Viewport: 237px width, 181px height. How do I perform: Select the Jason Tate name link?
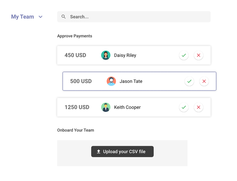click(131, 81)
